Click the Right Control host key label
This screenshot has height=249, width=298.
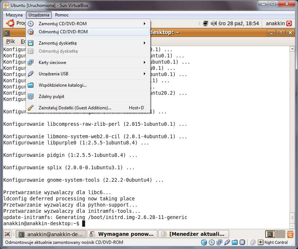point(276,242)
